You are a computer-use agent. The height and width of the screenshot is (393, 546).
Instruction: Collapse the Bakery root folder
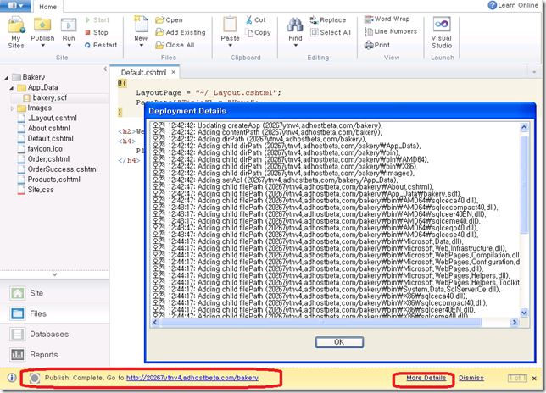pyautogui.click(x=6, y=78)
